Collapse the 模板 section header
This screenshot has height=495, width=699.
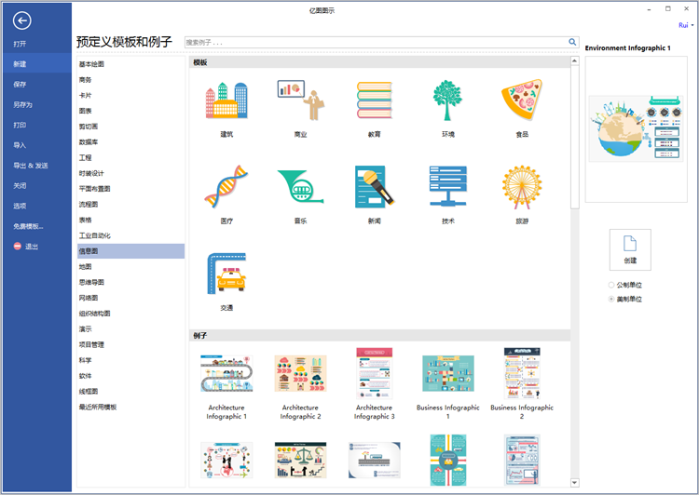379,62
